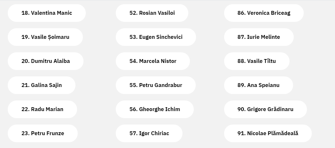Choose 89. Ana Speianu pill
Viewport: 335px width, 148px height.
tap(259, 85)
